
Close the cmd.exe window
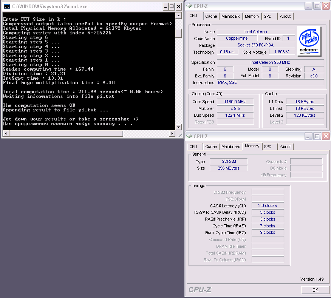[x=179, y=6]
